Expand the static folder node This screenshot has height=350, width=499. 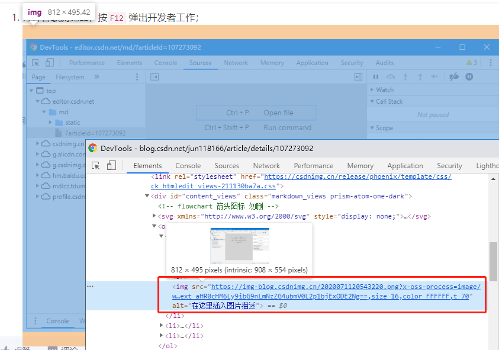click(50, 123)
